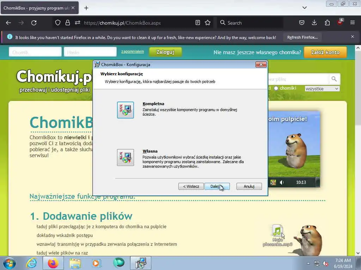
Task: Click the page scrollbar up arrow
Action: (x=358, y=48)
